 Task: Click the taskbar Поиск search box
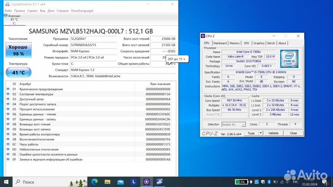point(50,182)
